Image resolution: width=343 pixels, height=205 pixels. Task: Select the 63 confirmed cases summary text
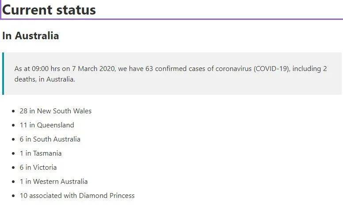click(x=171, y=74)
